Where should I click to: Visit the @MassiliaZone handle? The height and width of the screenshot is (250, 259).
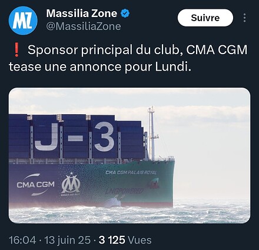pos(84,26)
